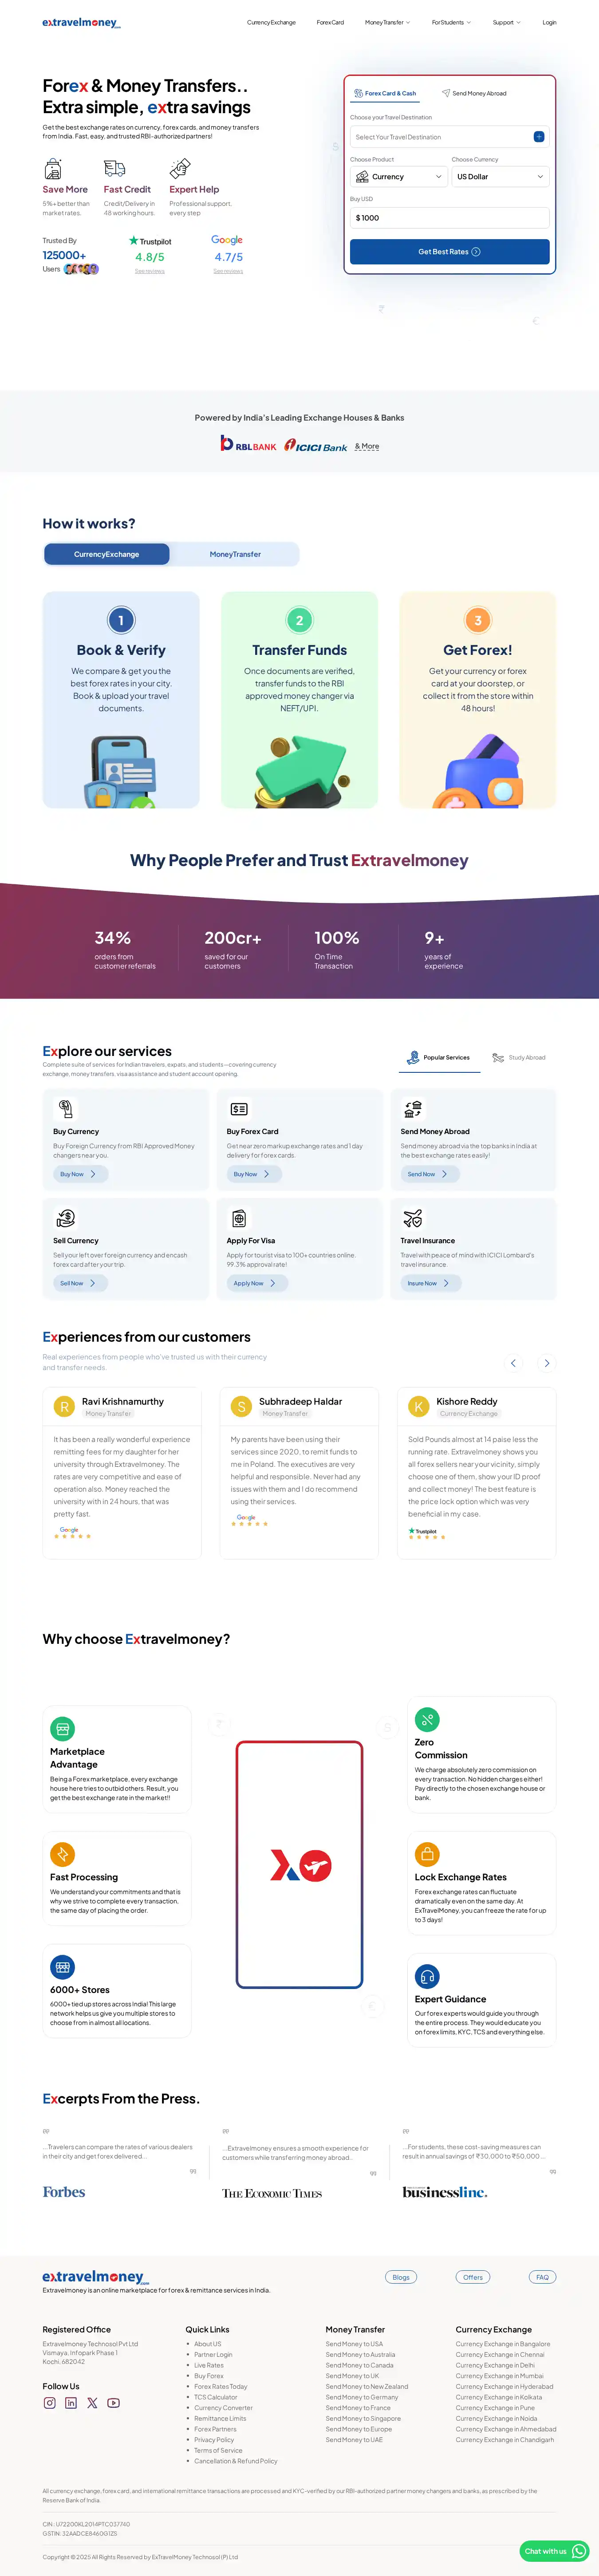Open the US Dollar currency dropdown

(499, 177)
